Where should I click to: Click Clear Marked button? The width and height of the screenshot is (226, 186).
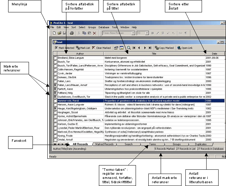point(101,48)
